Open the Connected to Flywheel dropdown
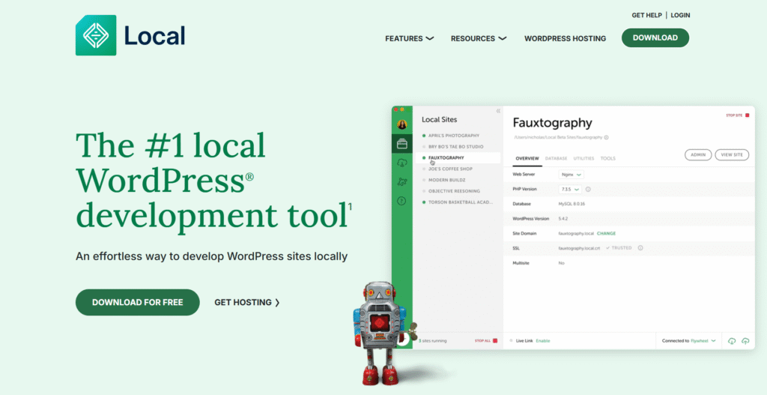767x395 pixels. click(689, 341)
